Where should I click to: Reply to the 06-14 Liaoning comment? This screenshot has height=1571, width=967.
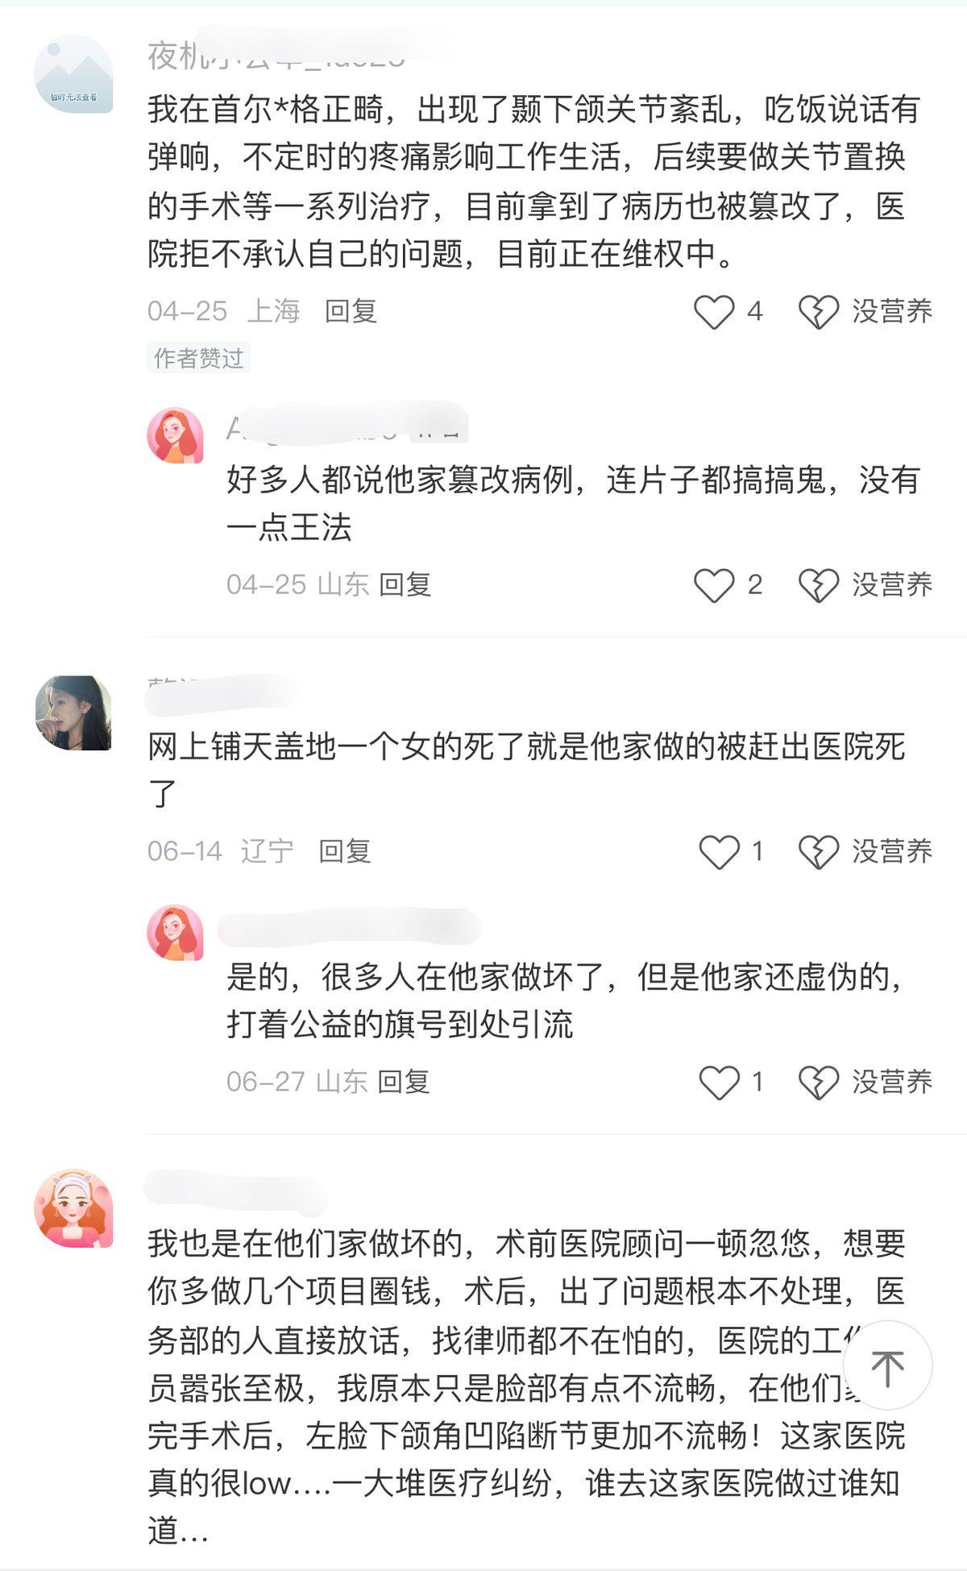[x=345, y=851]
